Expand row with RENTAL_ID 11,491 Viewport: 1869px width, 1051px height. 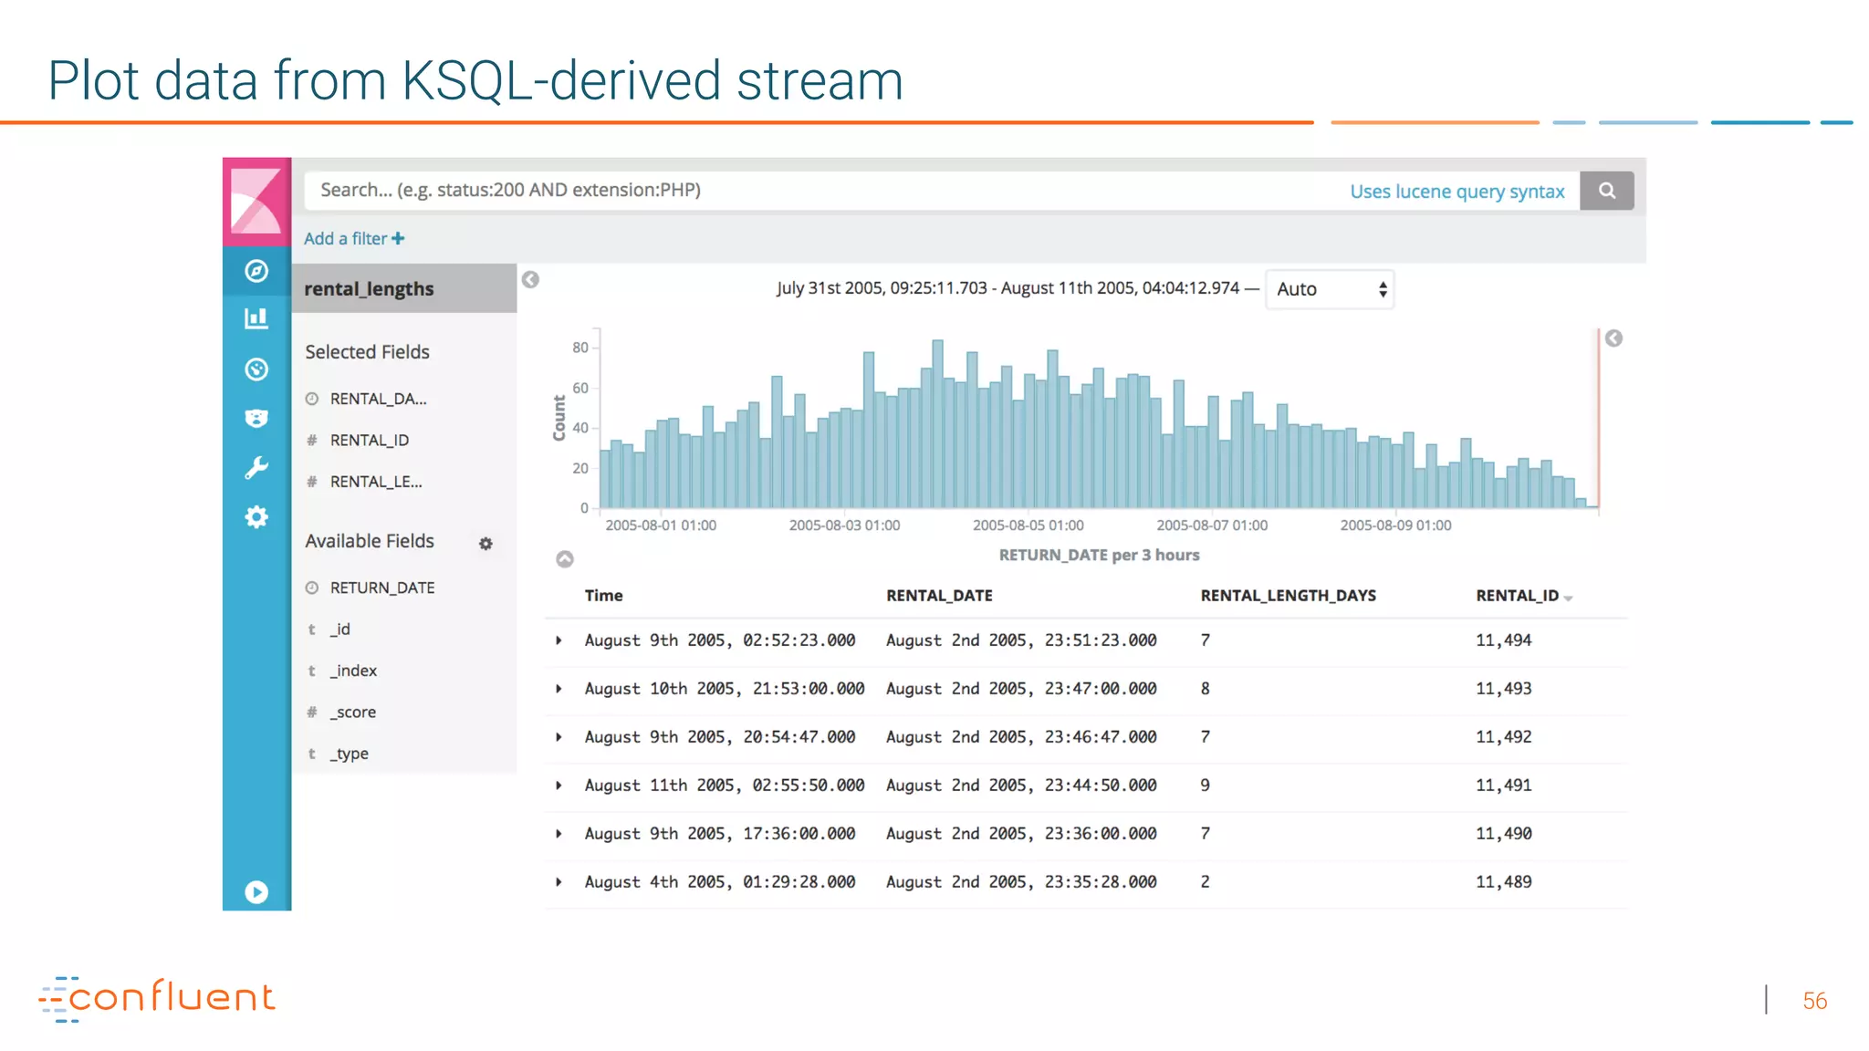(x=559, y=786)
